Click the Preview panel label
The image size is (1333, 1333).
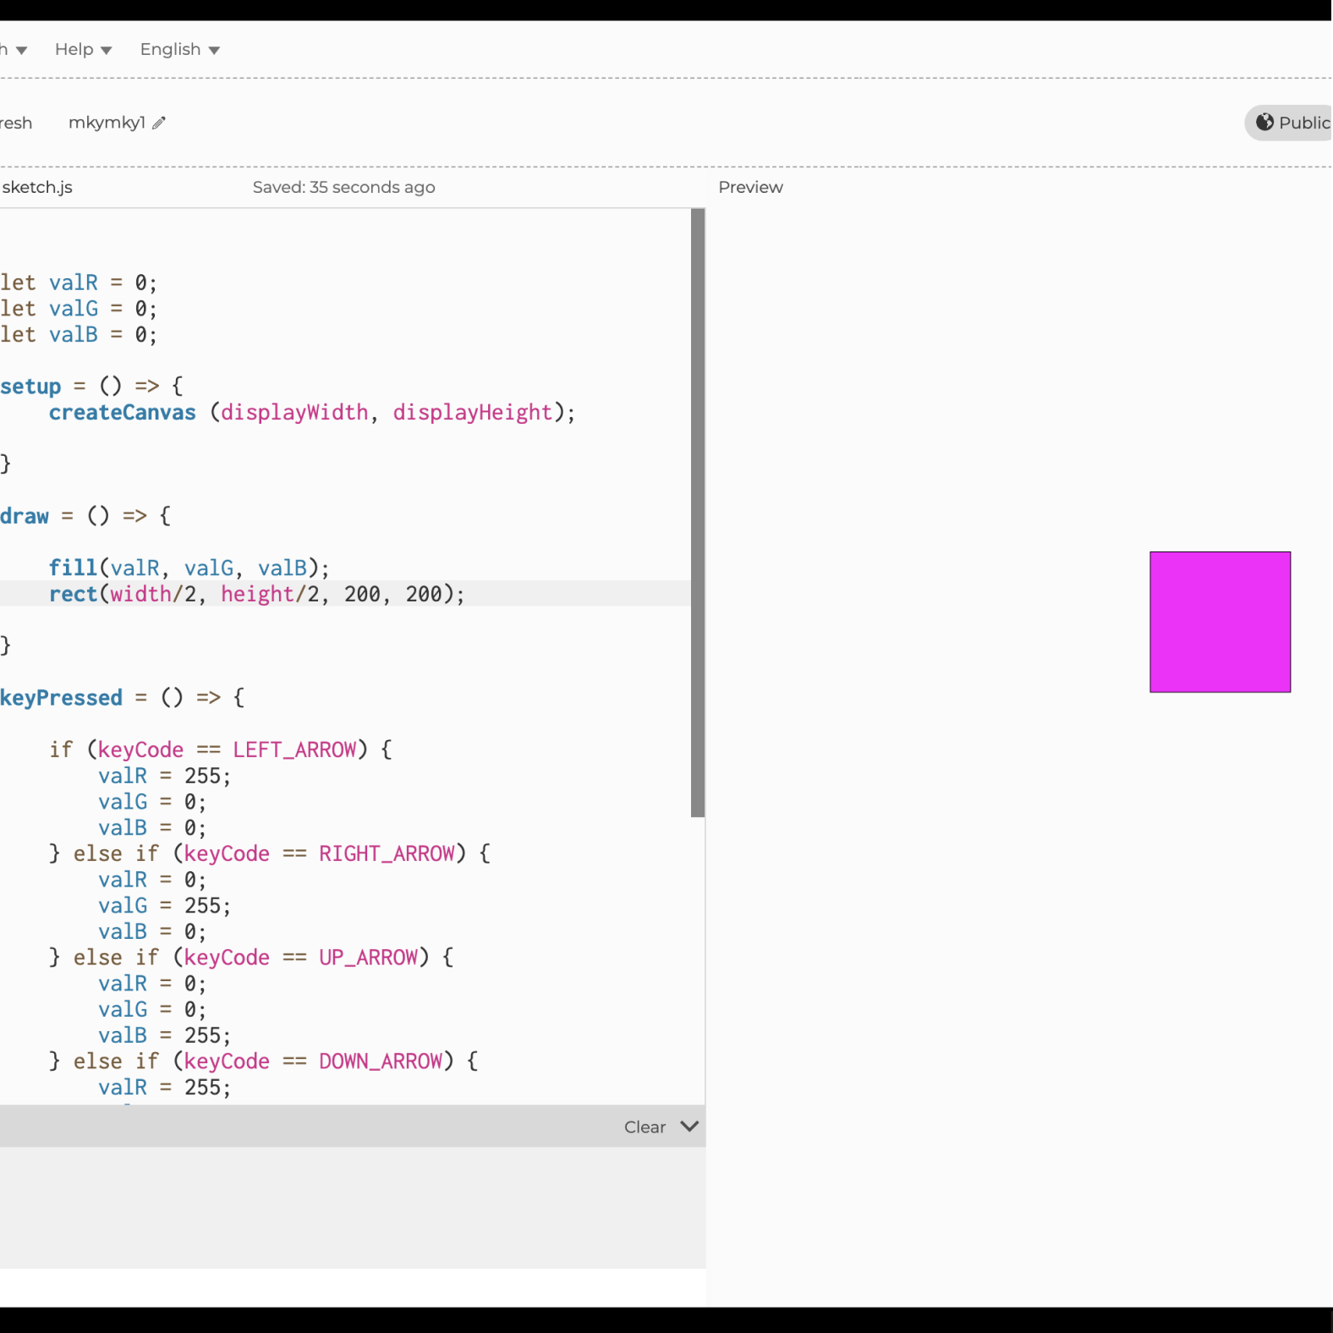click(x=750, y=187)
